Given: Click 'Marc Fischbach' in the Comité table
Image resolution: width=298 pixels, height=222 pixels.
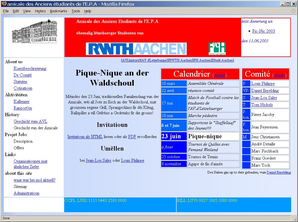Looking at the screenshot, I should [x=265, y=151].
